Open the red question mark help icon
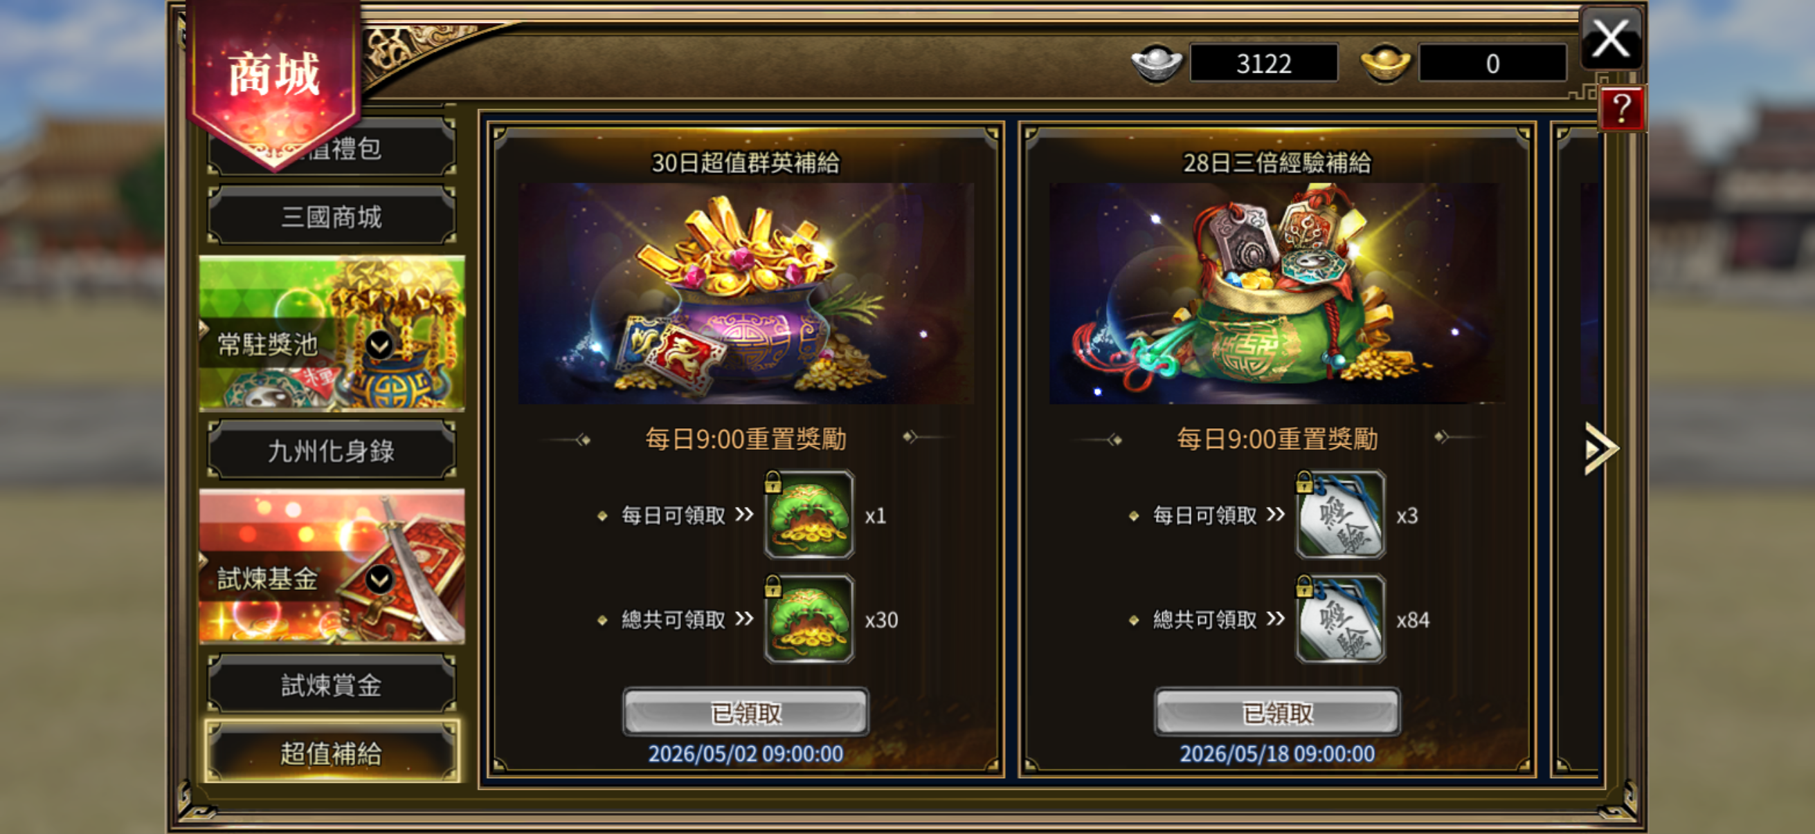Viewport: 1815px width, 834px height. coord(1621,109)
